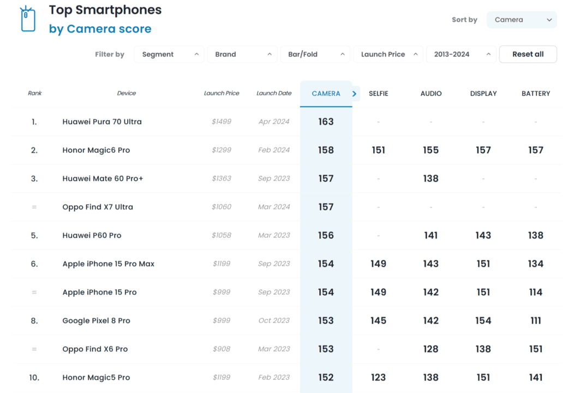Switch to the BATTERY column tab
The image size is (574, 393).
click(536, 94)
